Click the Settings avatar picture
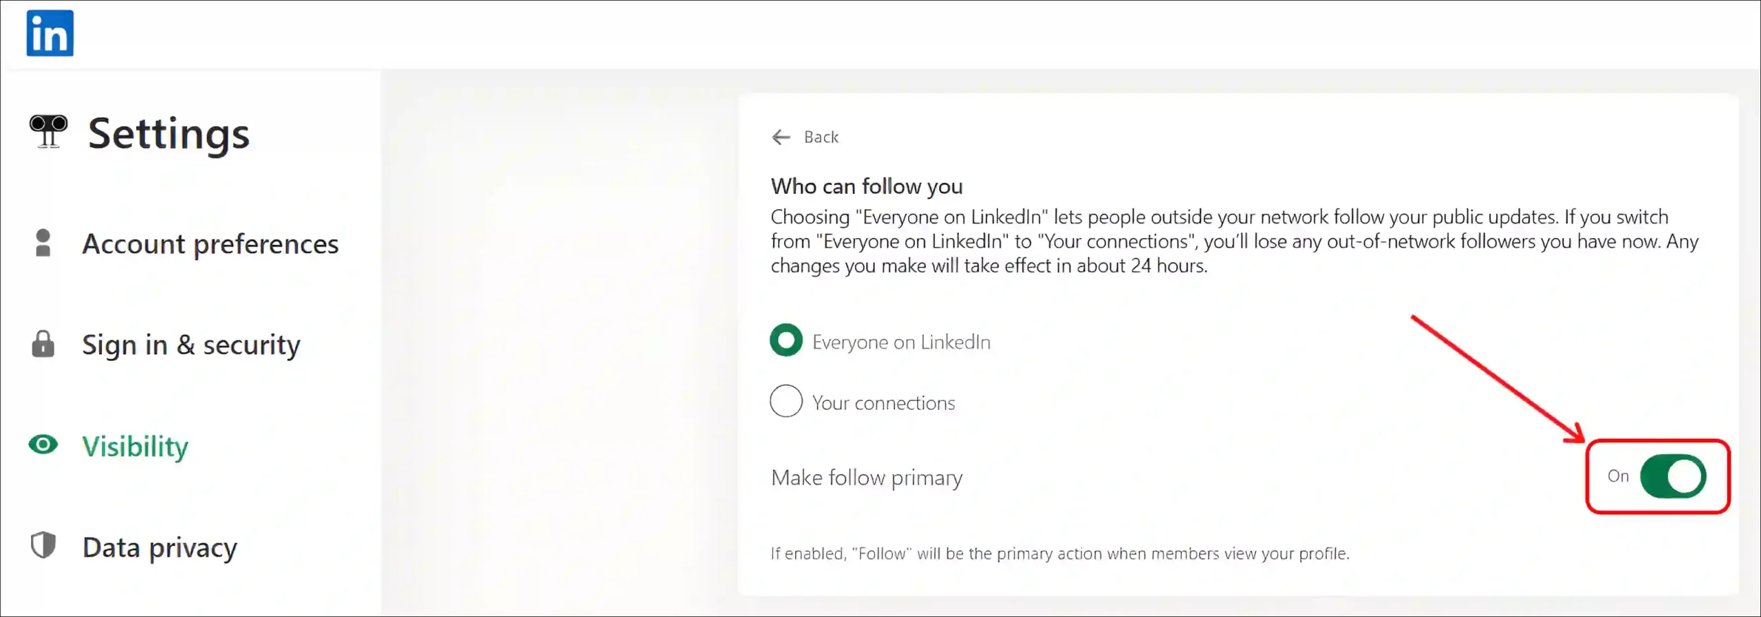 (48, 131)
